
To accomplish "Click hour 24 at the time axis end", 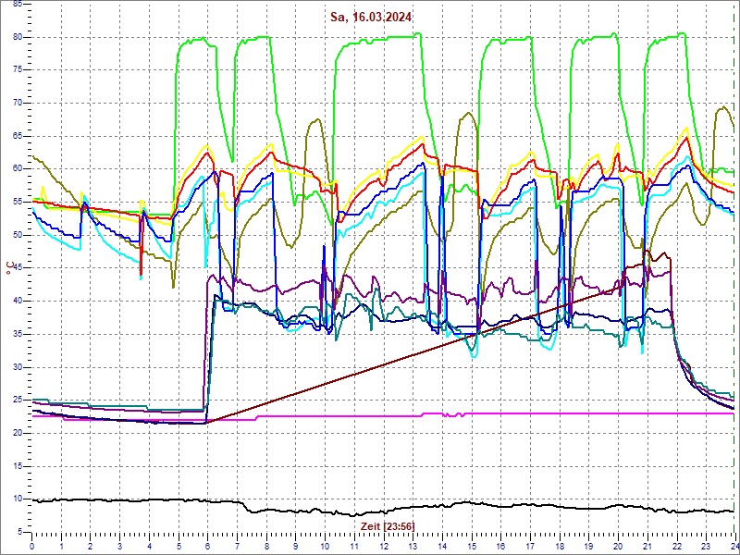I will (x=733, y=546).
